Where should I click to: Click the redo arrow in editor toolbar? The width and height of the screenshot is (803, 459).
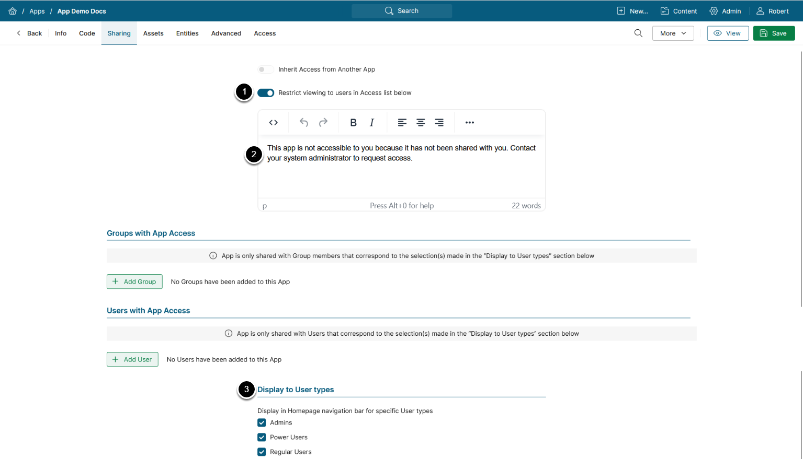coord(323,123)
